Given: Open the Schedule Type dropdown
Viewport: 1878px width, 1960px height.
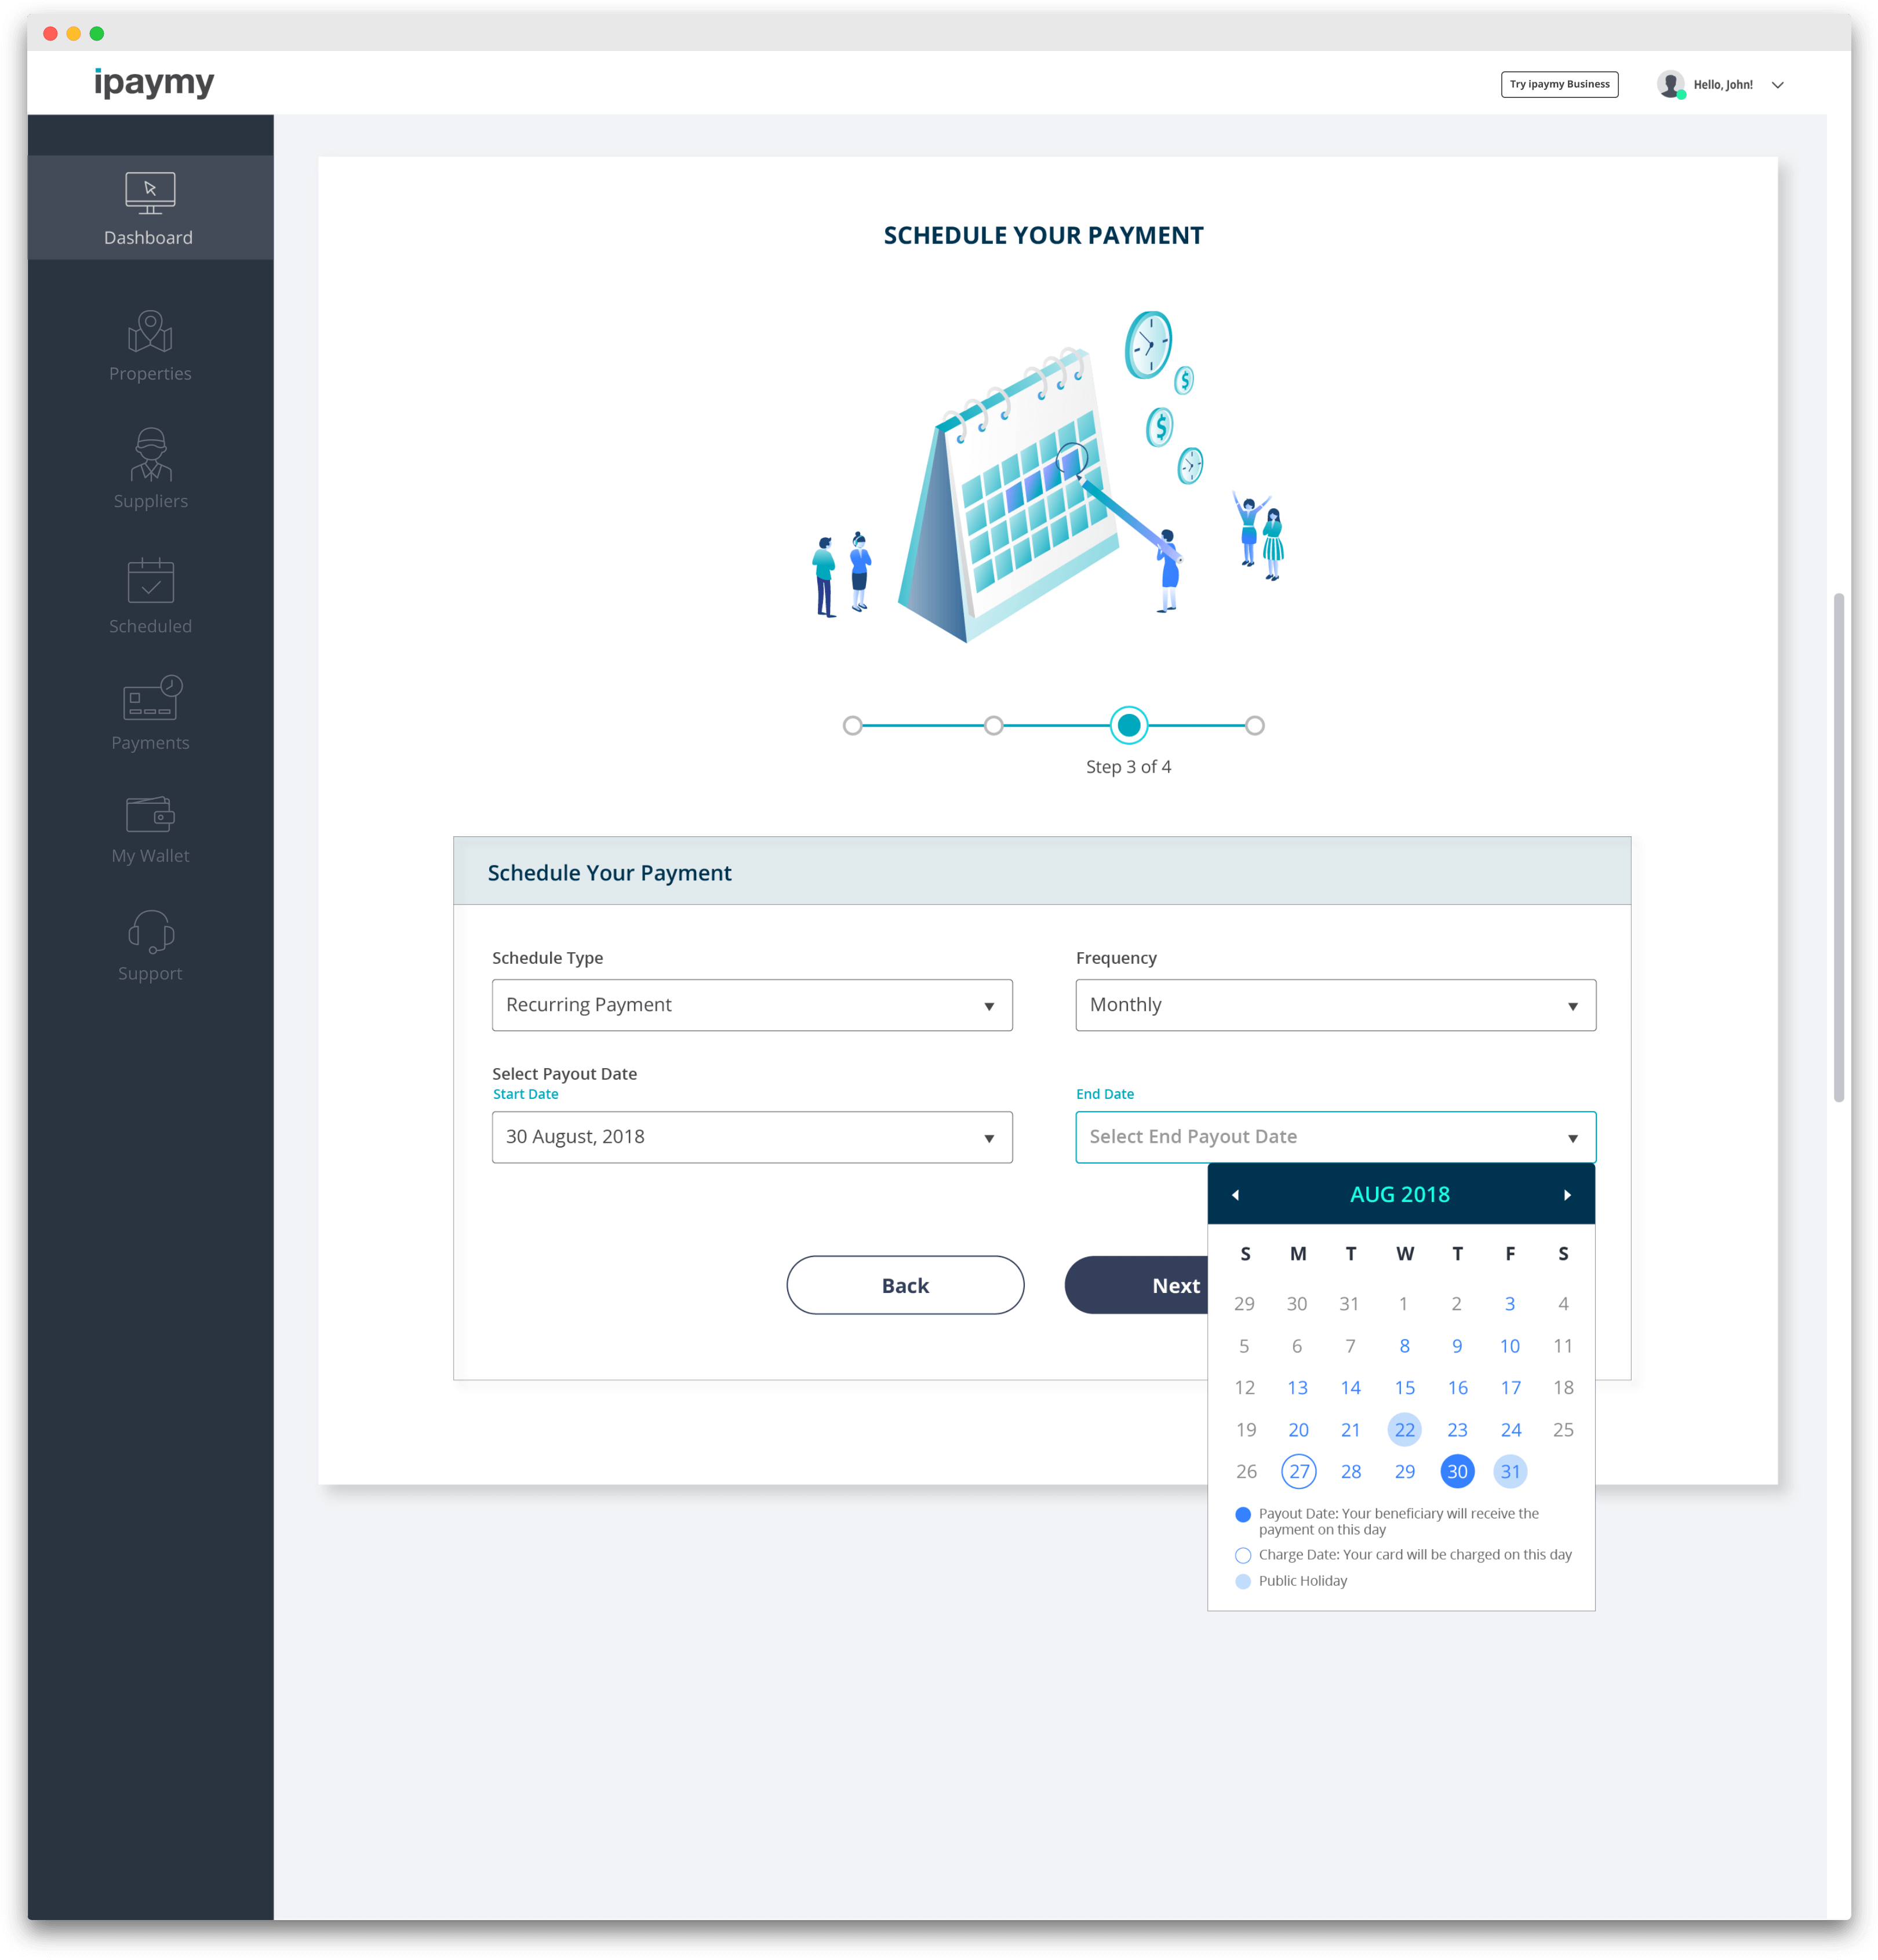Looking at the screenshot, I should (x=751, y=1005).
